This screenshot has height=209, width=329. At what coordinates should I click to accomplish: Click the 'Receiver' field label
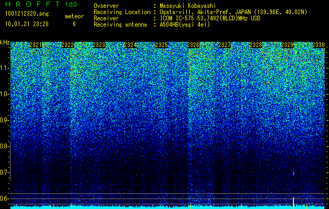[106, 18]
